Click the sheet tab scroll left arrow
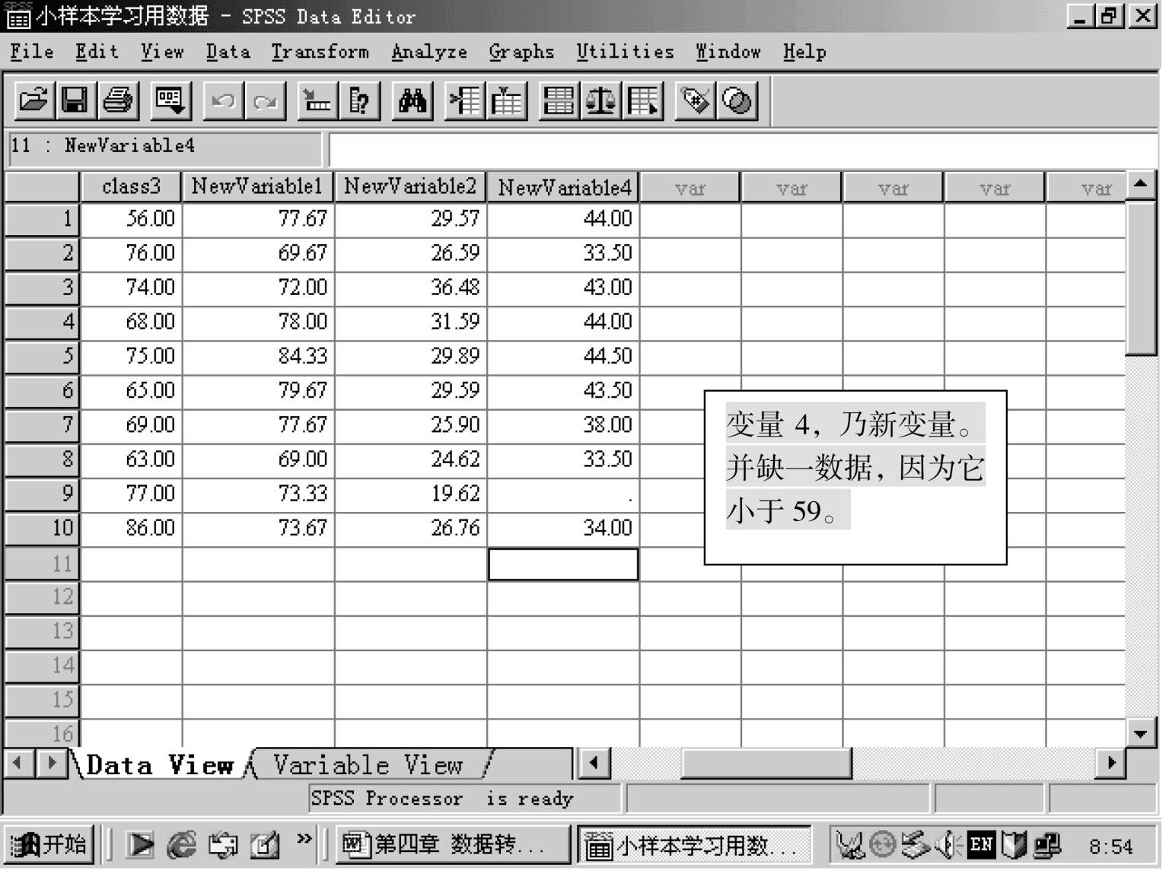This screenshot has width=1169, height=877. 18,763
